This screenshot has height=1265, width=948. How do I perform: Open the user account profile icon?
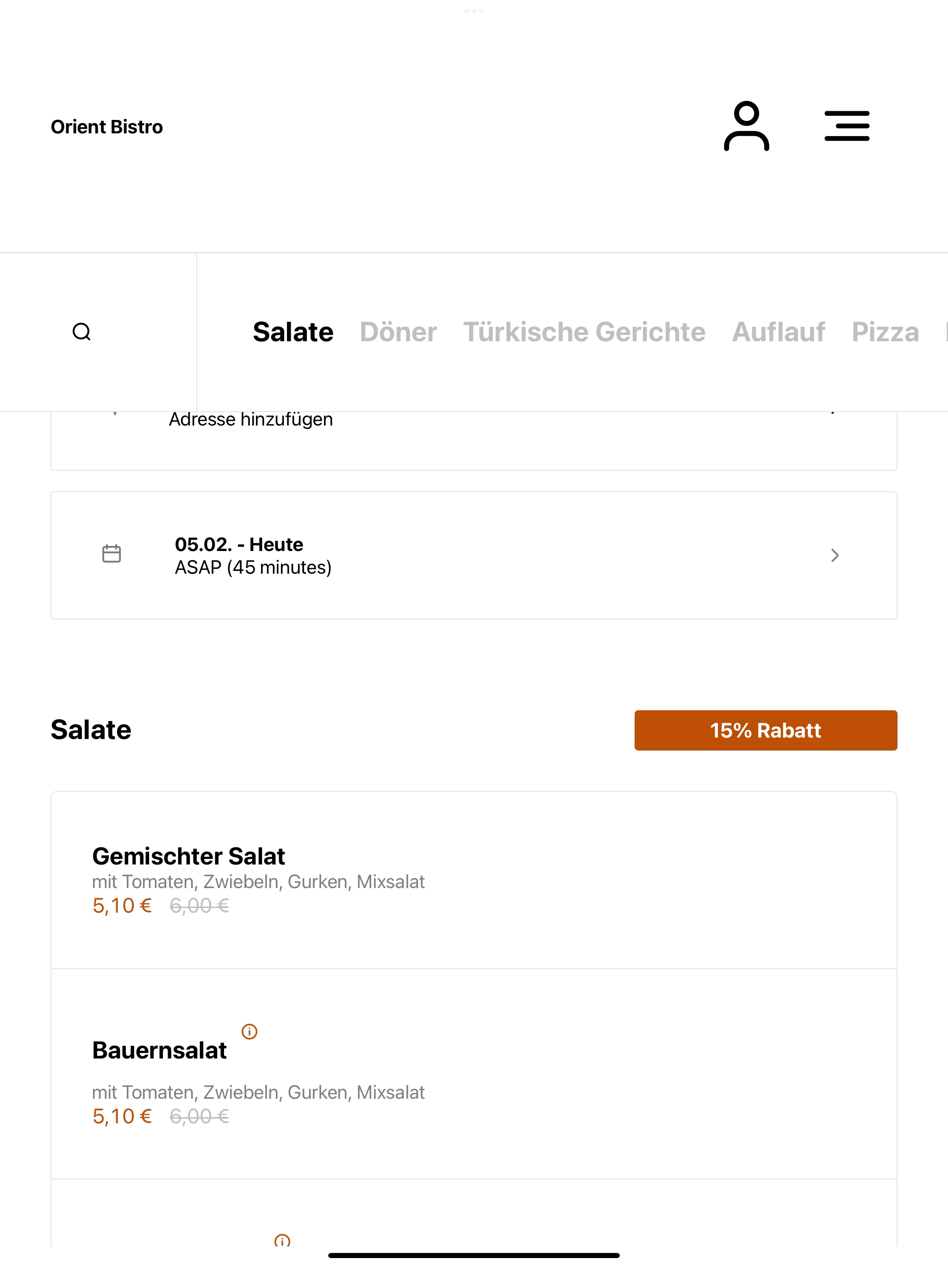[x=746, y=126]
